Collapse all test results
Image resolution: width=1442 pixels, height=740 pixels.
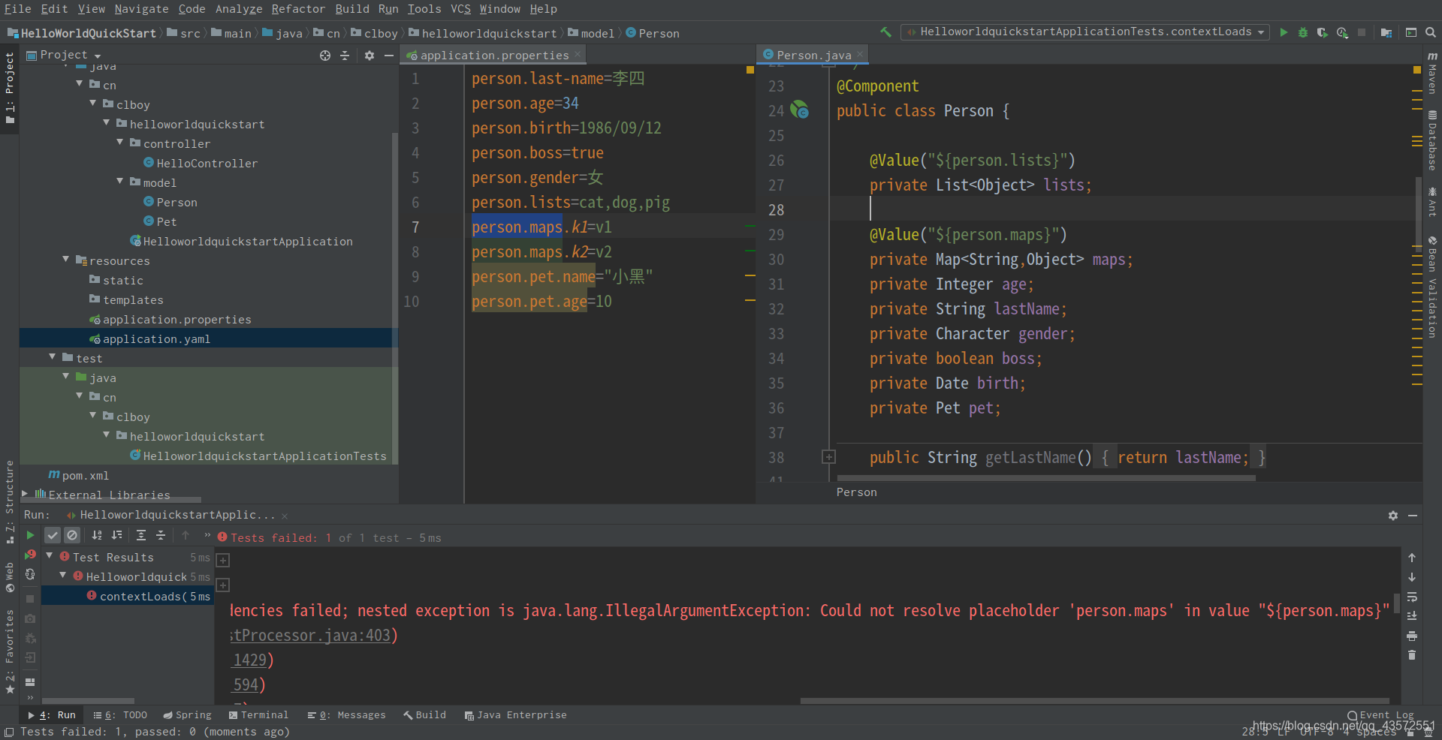(160, 535)
